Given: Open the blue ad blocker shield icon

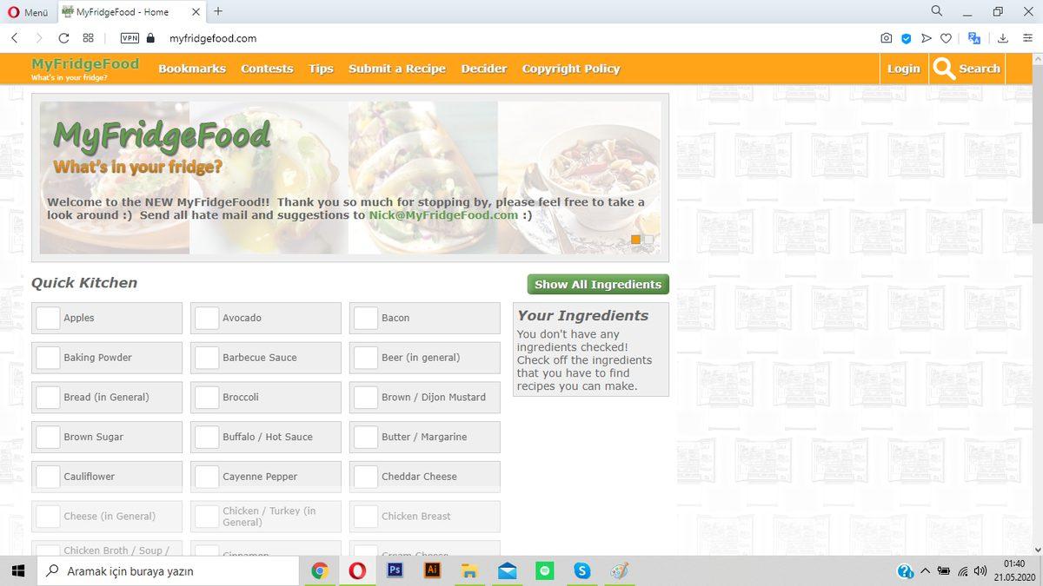Looking at the screenshot, I should pyautogui.click(x=906, y=38).
